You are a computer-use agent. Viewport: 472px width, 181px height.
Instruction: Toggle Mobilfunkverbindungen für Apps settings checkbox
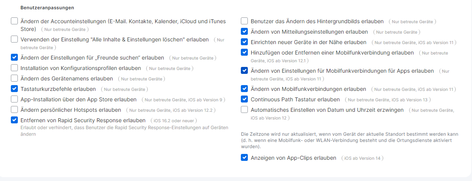tap(244, 71)
